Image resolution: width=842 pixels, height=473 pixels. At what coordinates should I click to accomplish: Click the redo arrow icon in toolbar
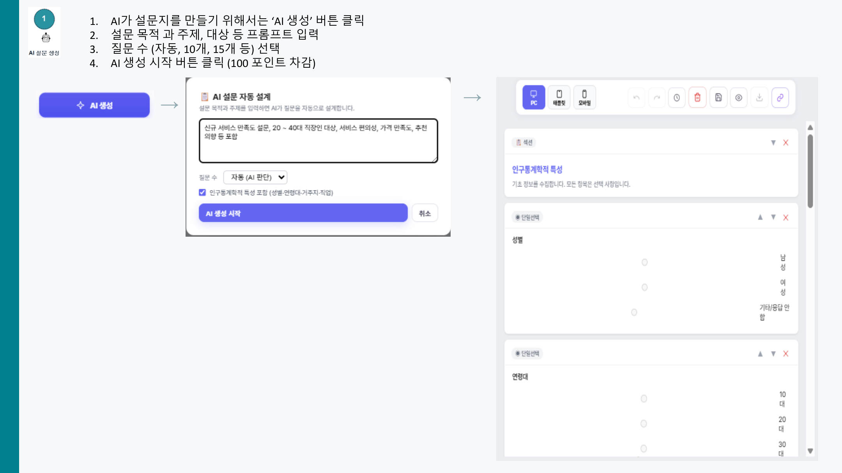[657, 98]
